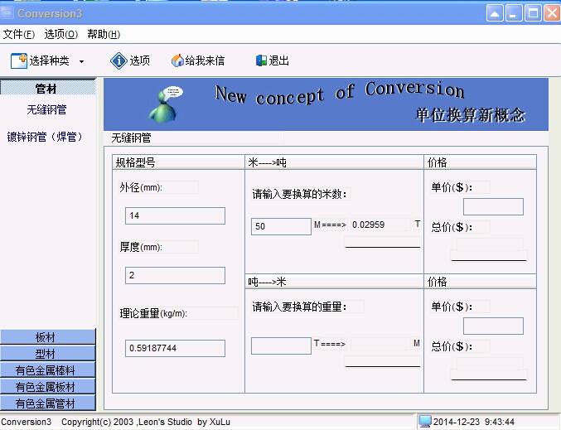Open the 文件(F) menu

click(x=18, y=34)
